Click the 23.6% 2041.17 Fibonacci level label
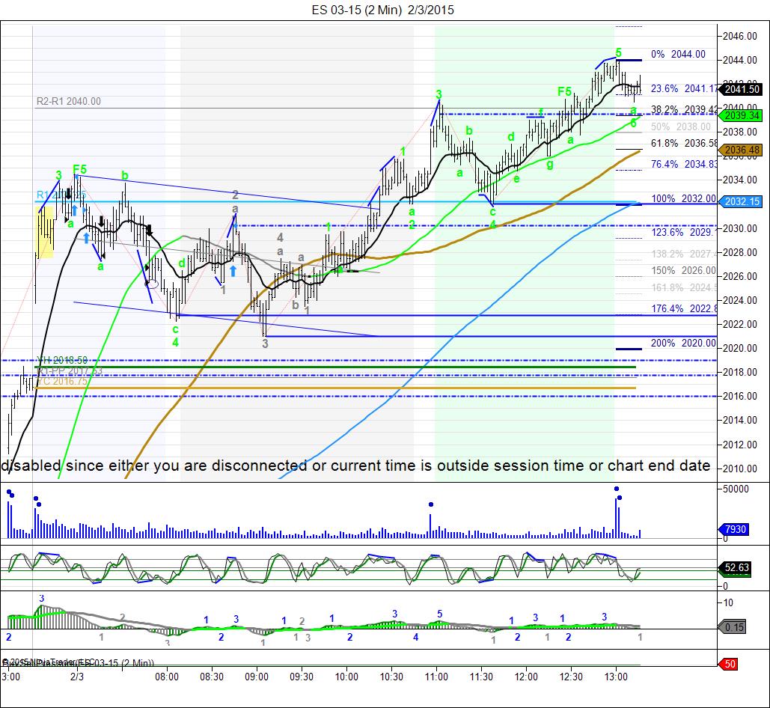This screenshot has height=708, width=770. (684, 89)
